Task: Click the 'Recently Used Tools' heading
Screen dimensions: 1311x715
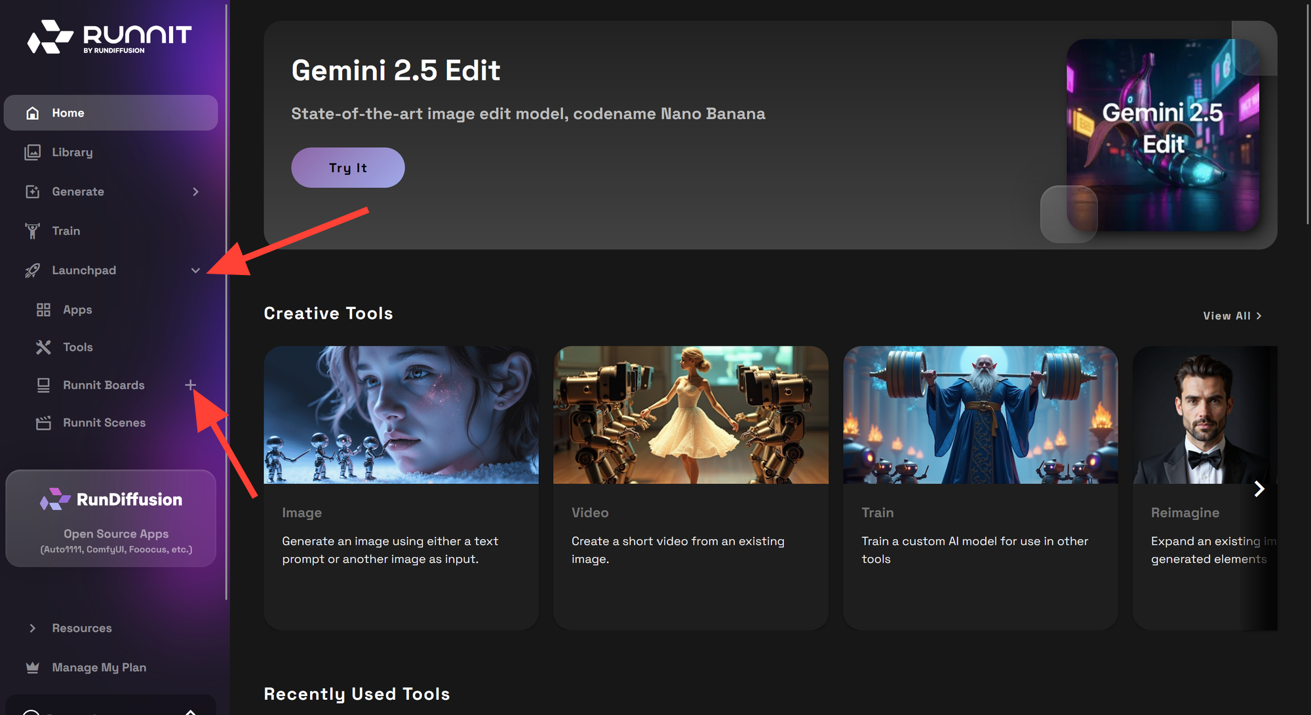Action: point(357,694)
